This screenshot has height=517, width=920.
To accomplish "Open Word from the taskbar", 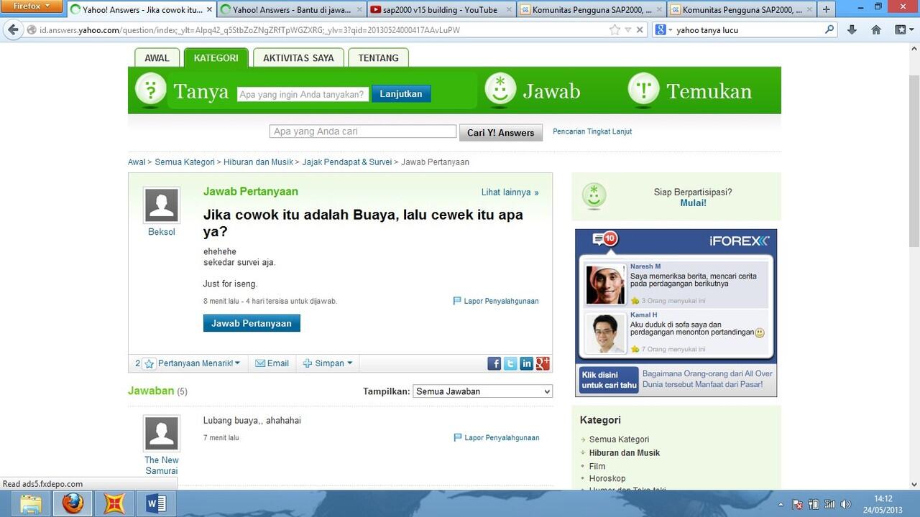I will point(156,503).
